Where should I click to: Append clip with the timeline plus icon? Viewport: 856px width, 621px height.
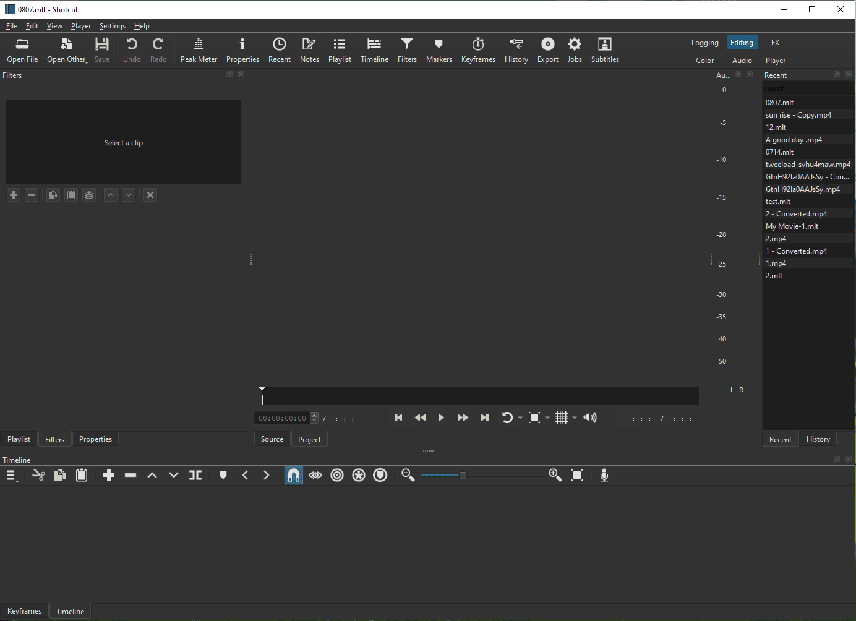109,475
